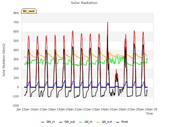The height and width of the screenshot is (127, 169).
Task: Click the 0 y-axis tick label
Action: click(x=18, y=87)
